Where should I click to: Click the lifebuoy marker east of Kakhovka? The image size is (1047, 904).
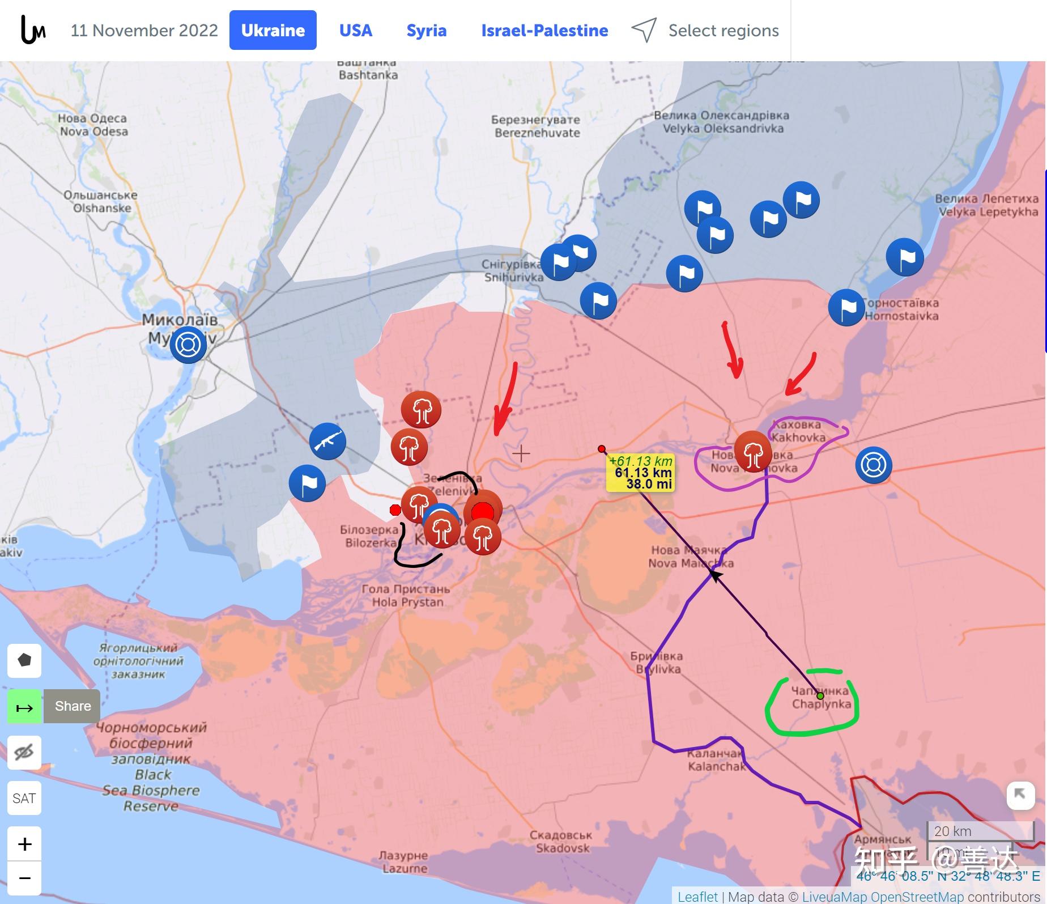(x=874, y=465)
